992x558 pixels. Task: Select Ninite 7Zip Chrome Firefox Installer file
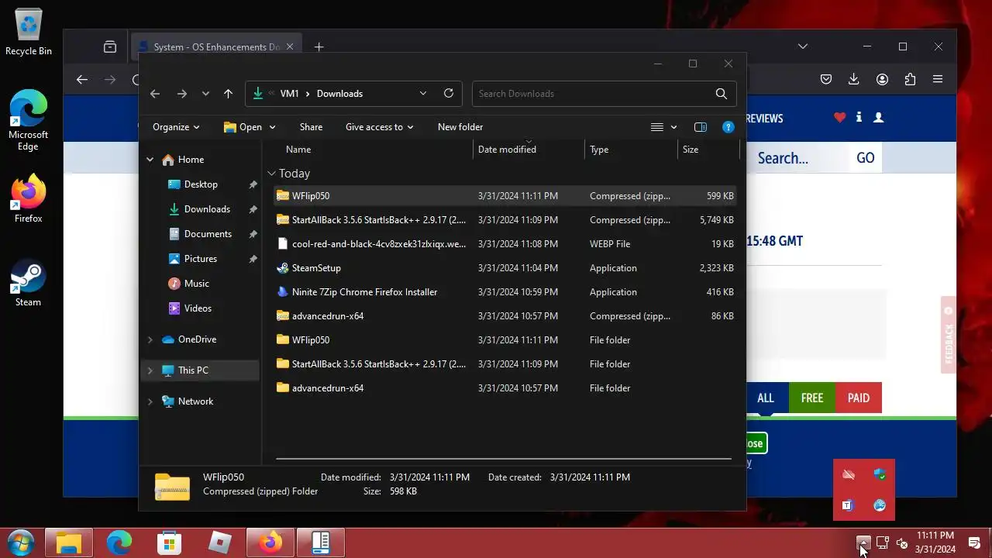(x=505, y=292)
